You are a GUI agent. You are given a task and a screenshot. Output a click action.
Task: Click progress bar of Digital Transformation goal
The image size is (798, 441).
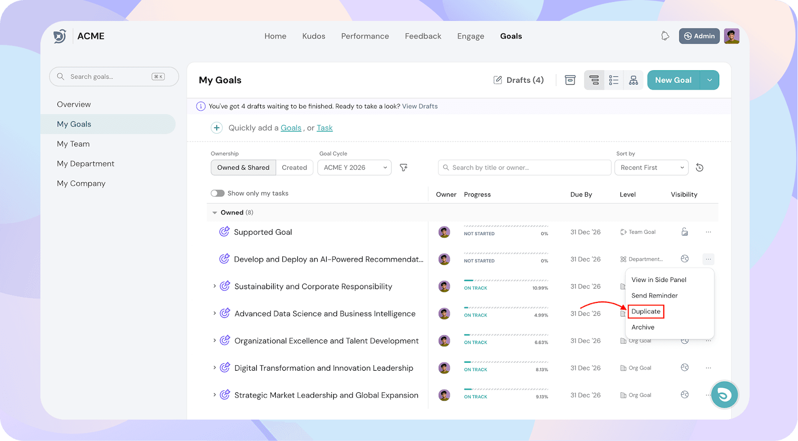pos(506,362)
